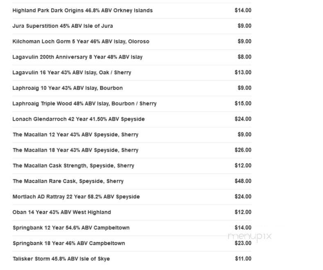The height and width of the screenshot is (270, 323).
Task: Select Talisker Storm Isle of Skye
Action: point(132,259)
